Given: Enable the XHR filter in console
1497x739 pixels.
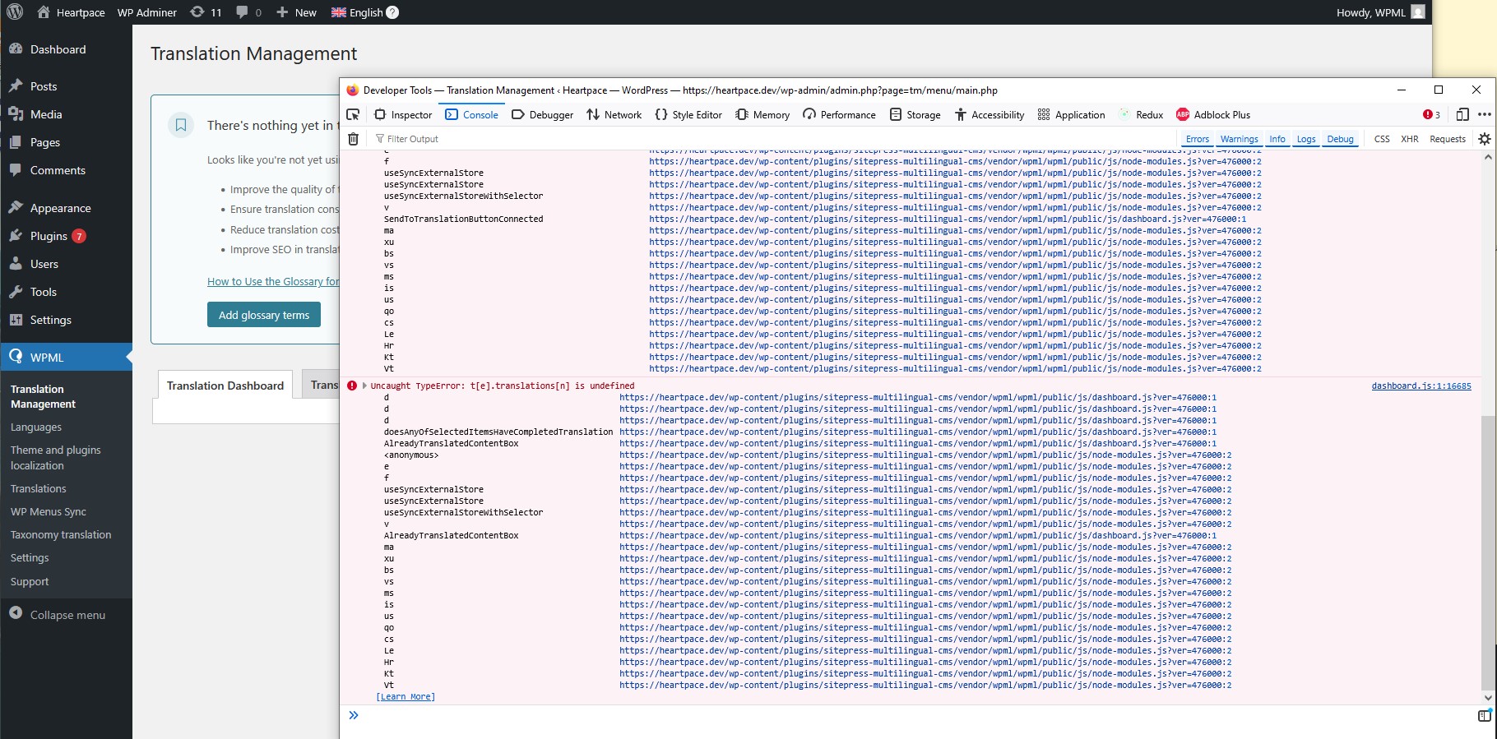Looking at the screenshot, I should click(x=1409, y=139).
